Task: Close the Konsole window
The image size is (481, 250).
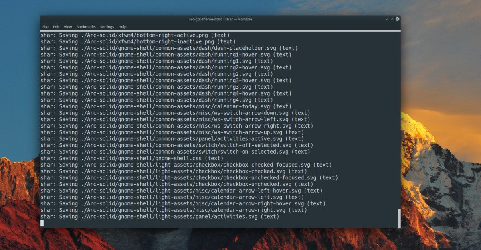Action: (x=397, y=19)
